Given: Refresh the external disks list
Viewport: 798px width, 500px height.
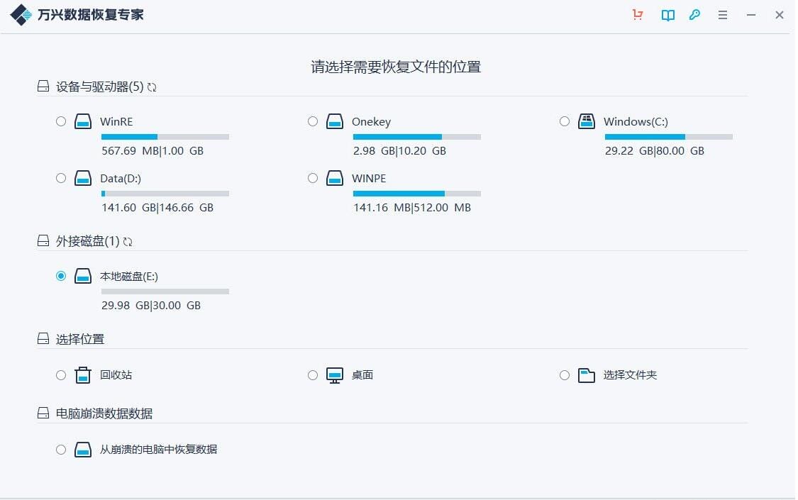Looking at the screenshot, I should [x=128, y=242].
